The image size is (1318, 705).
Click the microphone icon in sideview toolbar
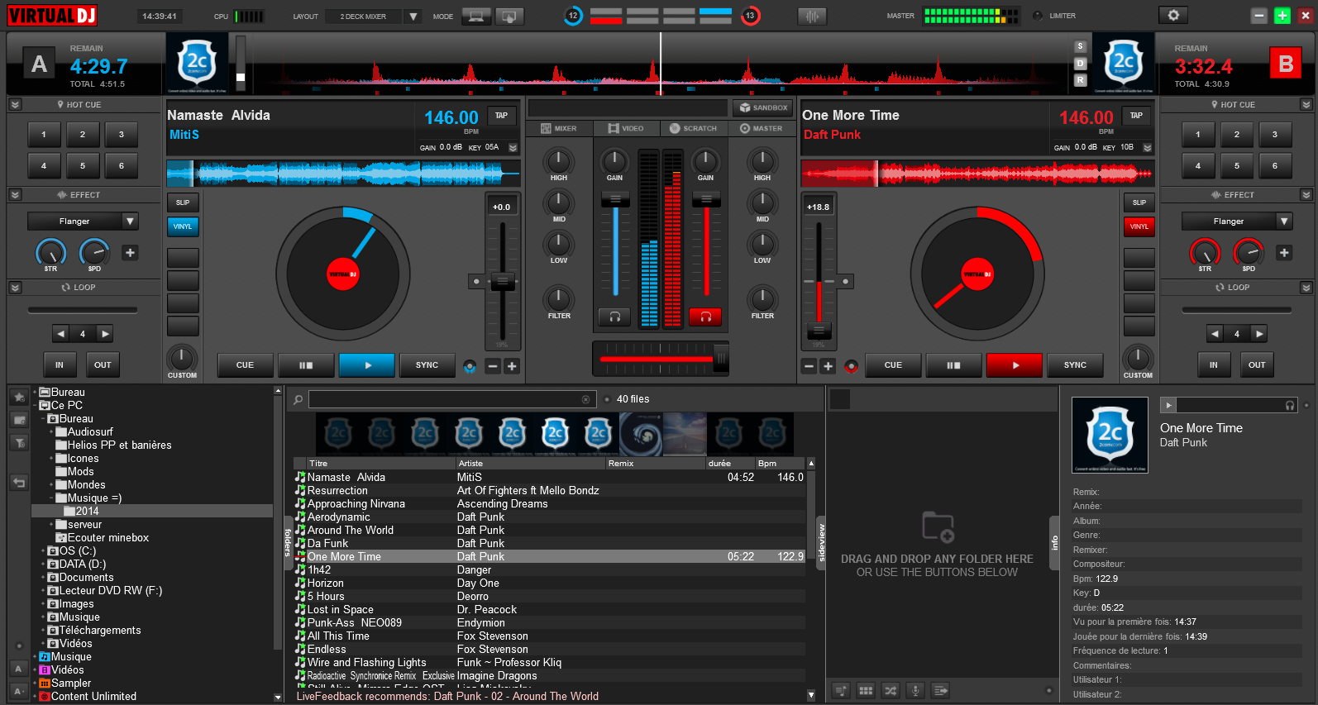915,690
